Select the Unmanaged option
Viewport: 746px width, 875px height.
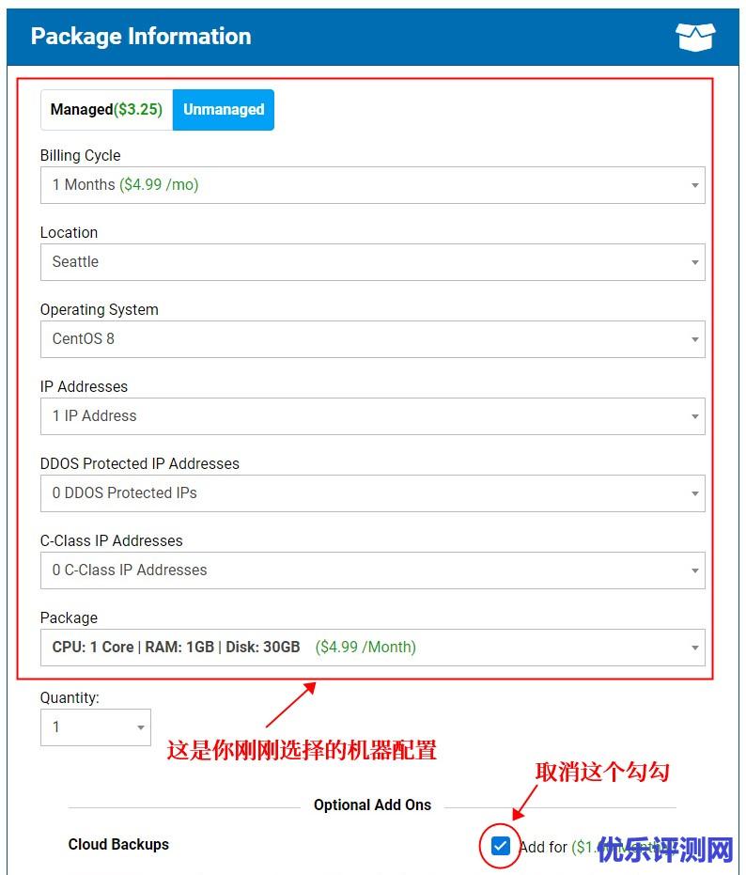pyautogui.click(x=224, y=109)
